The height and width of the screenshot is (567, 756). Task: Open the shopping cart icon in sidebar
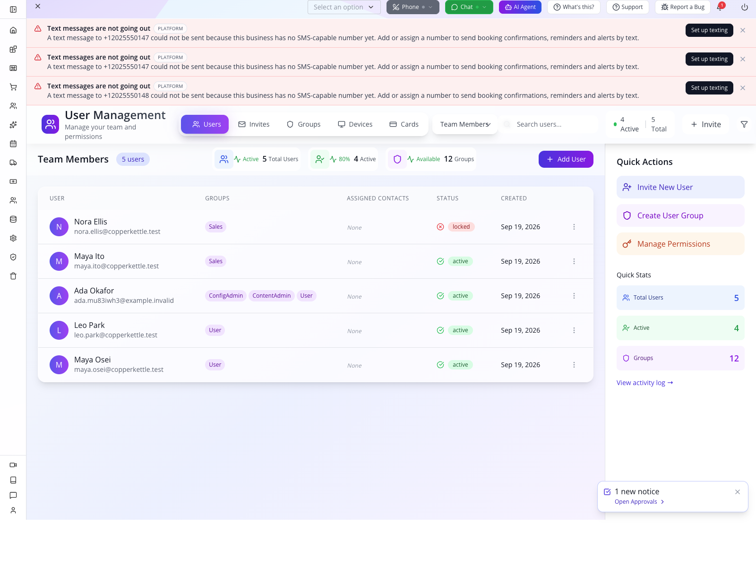click(x=13, y=87)
